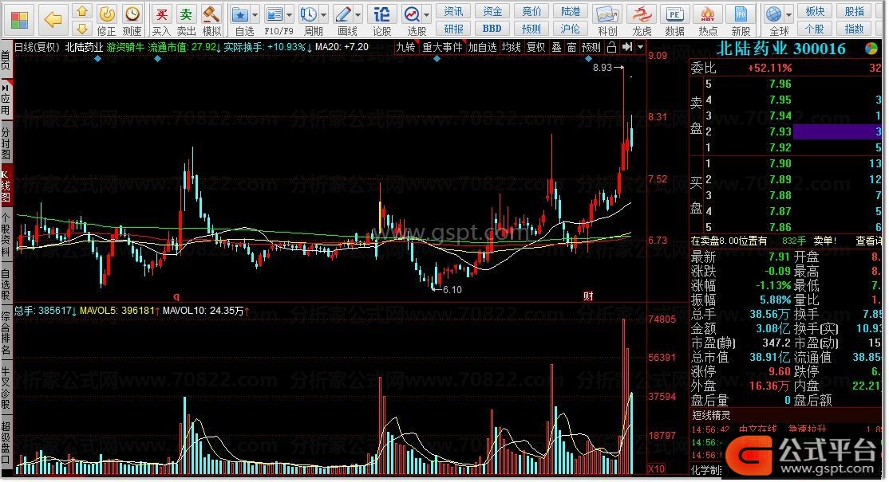Screen dimensions: 889x482
Task: Click the 研报 button
Action: pyautogui.click(x=453, y=29)
